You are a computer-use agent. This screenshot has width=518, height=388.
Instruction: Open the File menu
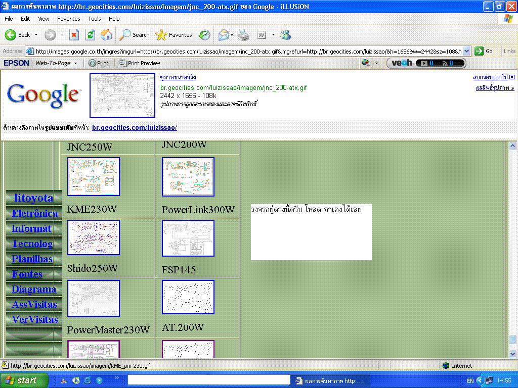(x=9, y=19)
